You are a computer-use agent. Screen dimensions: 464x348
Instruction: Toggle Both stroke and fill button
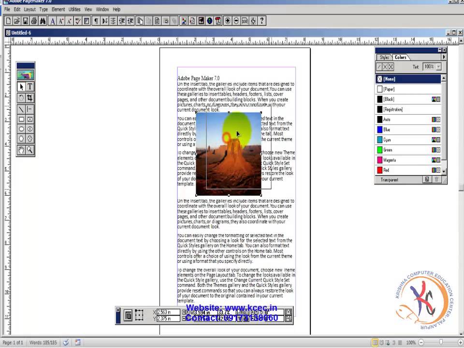coord(391,67)
